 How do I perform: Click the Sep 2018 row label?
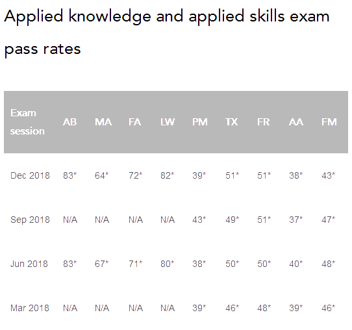30,220
